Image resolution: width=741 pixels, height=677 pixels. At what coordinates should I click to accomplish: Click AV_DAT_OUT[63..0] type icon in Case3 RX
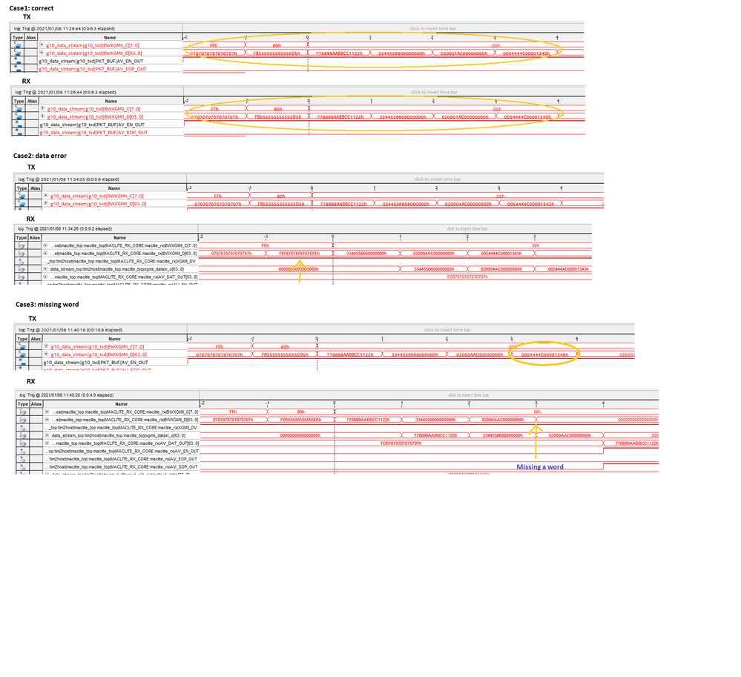pyautogui.click(x=23, y=443)
